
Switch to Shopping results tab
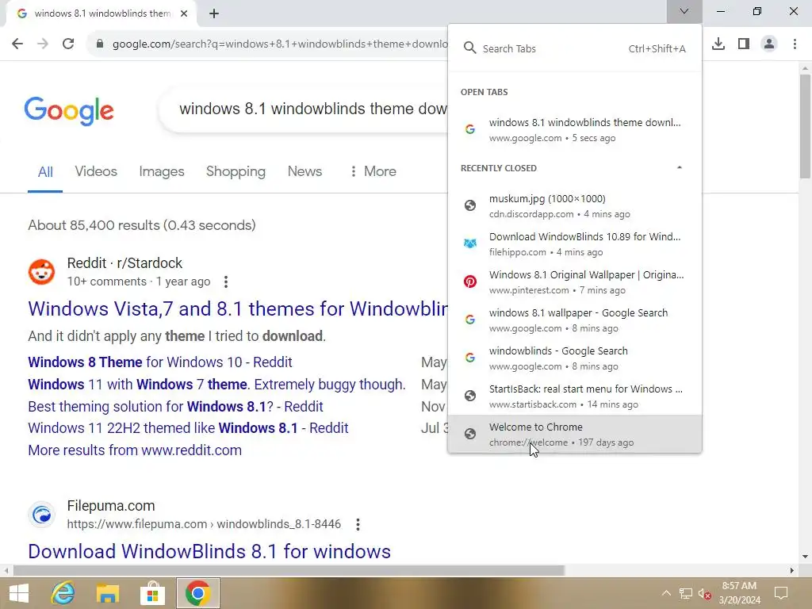tap(236, 171)
